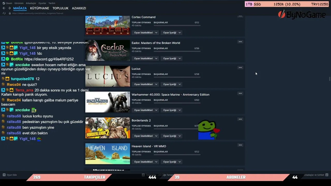Expand Oyun İçeriği for Eador
This screenshot has height=186, width=331.
pyautogui.click(x=172, y=58)
